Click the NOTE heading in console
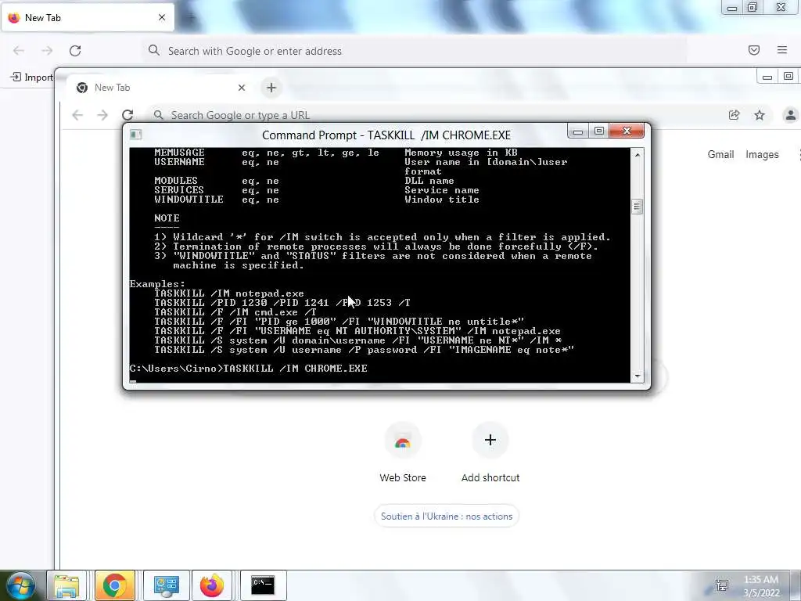Screen dimensions: 801x601 click(x=167, y=218)
